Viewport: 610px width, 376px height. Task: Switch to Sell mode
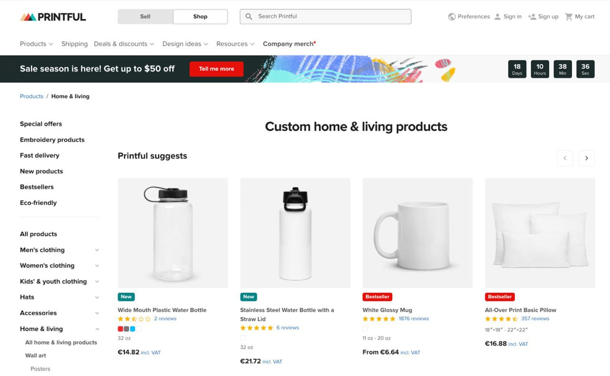pos(145,17)
